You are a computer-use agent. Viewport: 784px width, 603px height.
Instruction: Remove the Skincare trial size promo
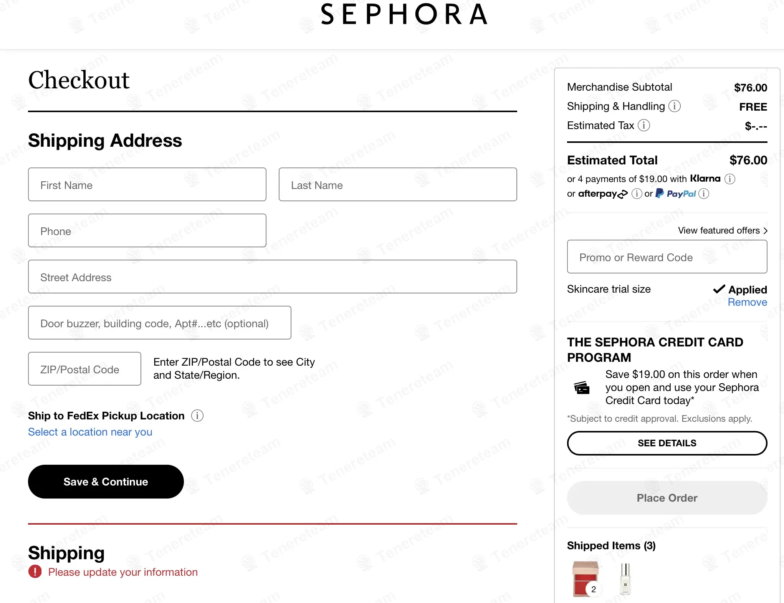(747, 302)
